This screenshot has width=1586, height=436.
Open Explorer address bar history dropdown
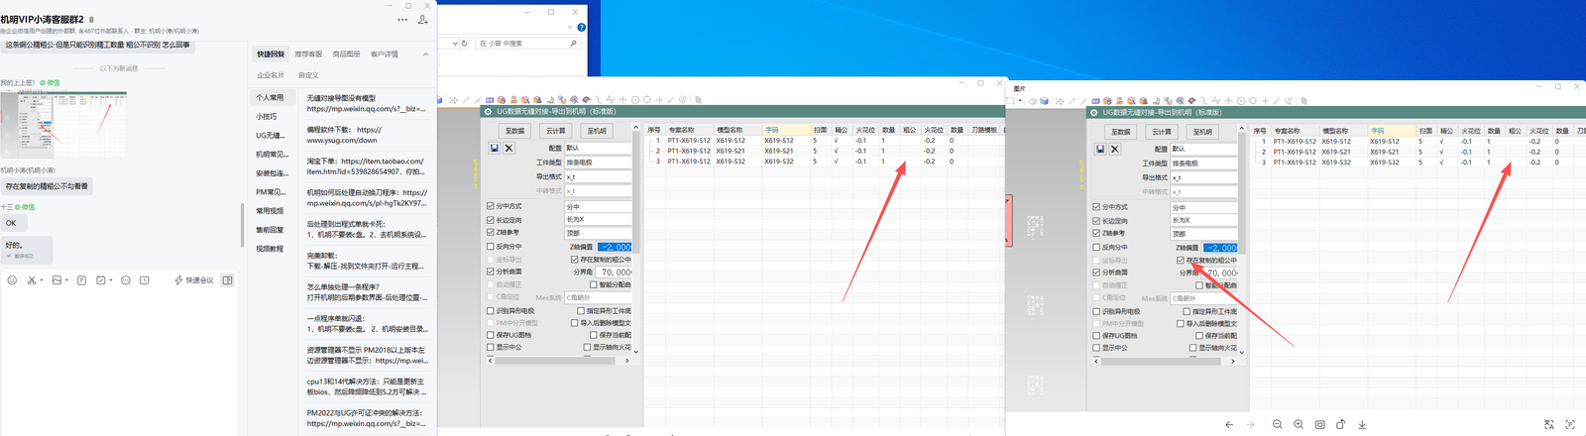(455, 44)
